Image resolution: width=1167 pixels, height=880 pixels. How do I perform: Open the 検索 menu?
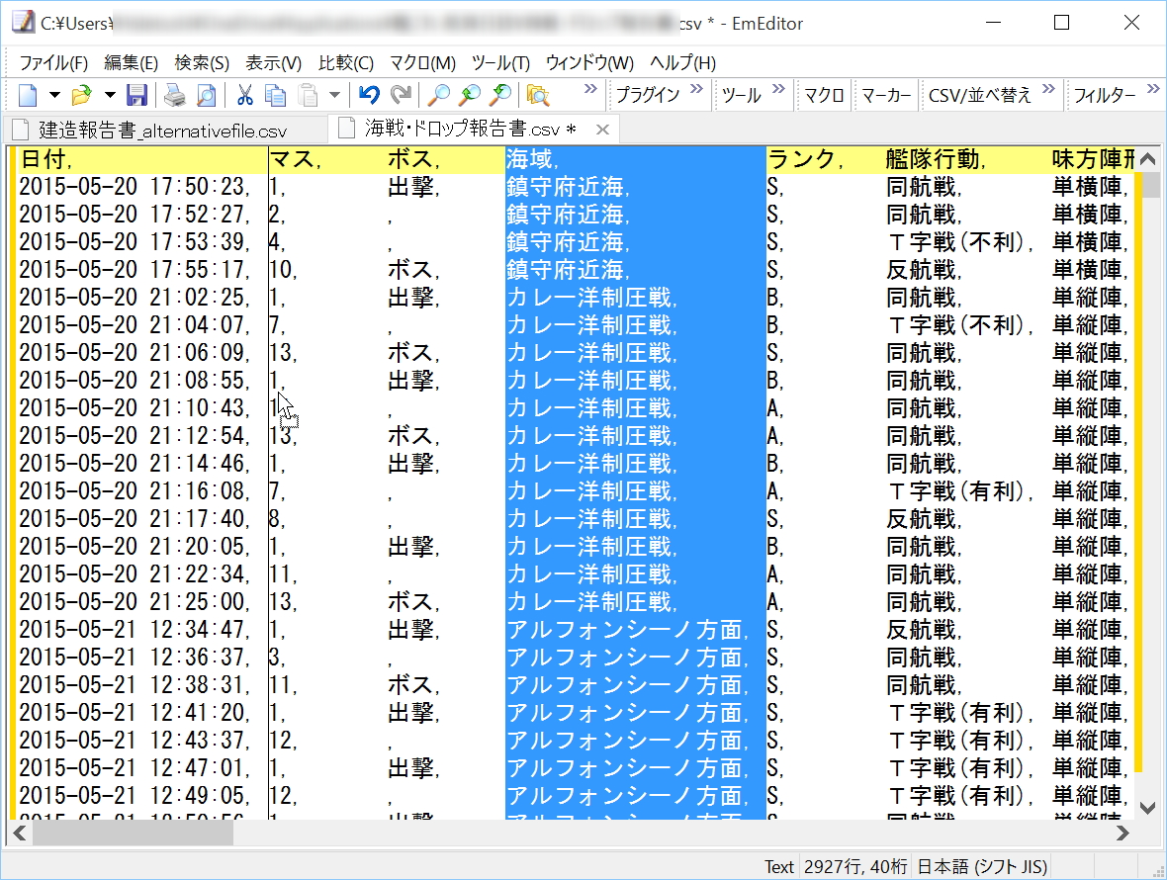[201, 62]
